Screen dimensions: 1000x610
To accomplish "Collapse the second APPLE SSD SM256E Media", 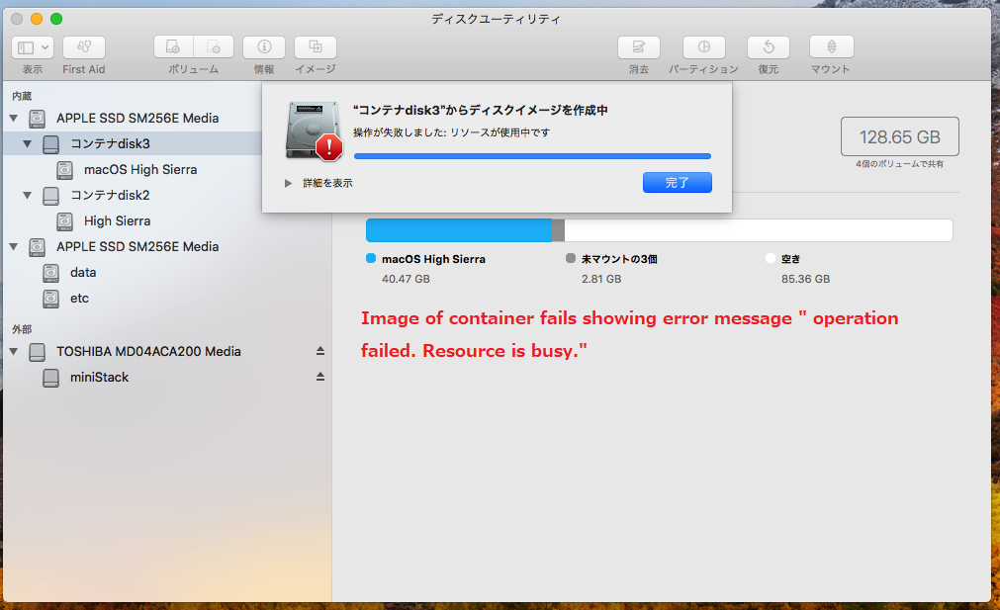I will 14,247.
